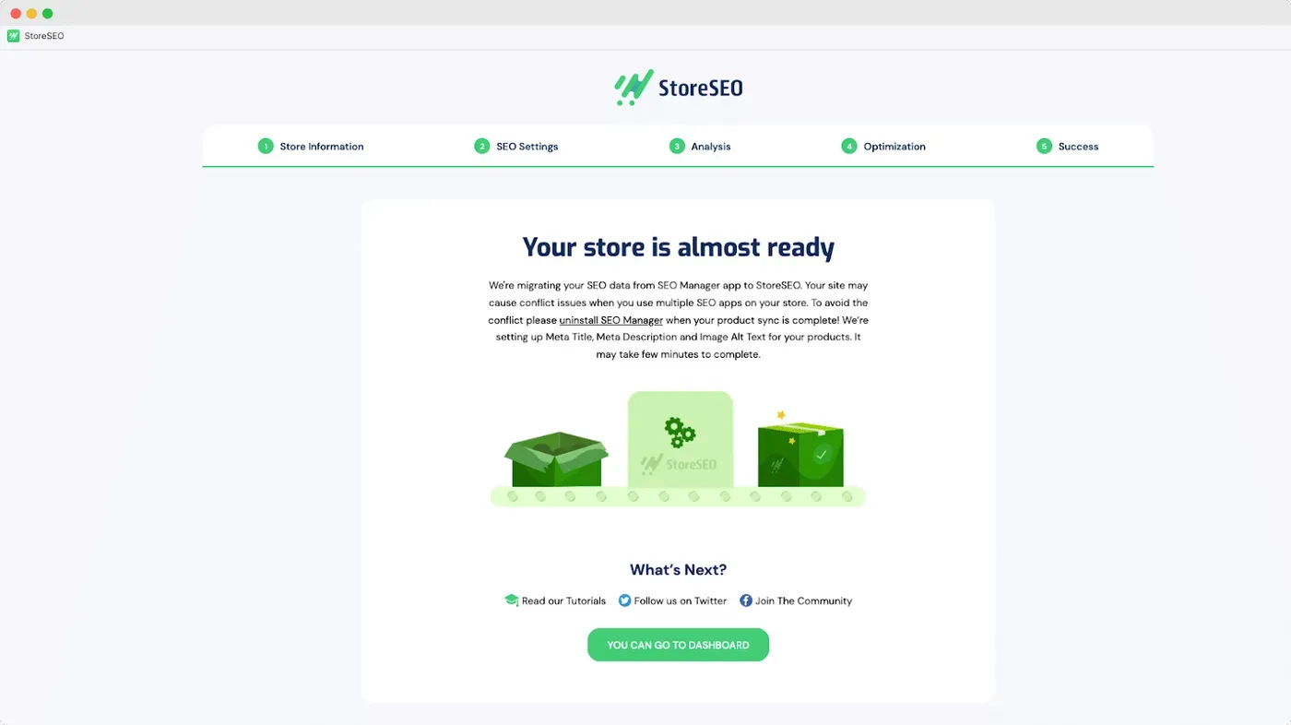Click the step 3 number circle
This screenshot has width=1291, height=725.
[x=677, y=146]
